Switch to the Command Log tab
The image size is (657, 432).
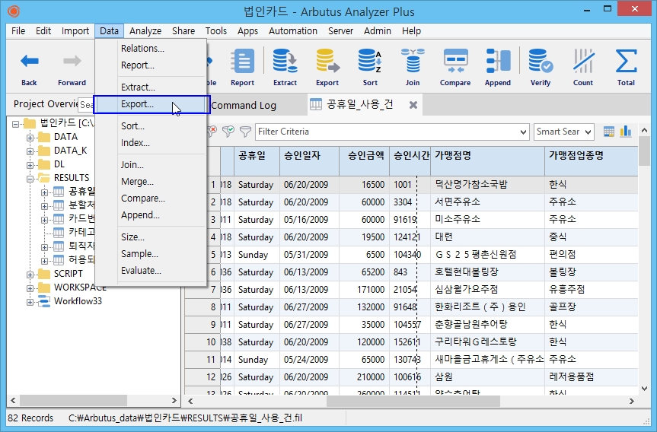pos(244,106)
